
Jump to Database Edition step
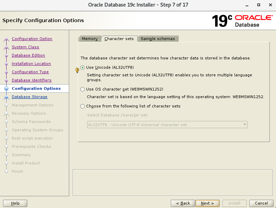pyautogui.click(x=28, y=55)
